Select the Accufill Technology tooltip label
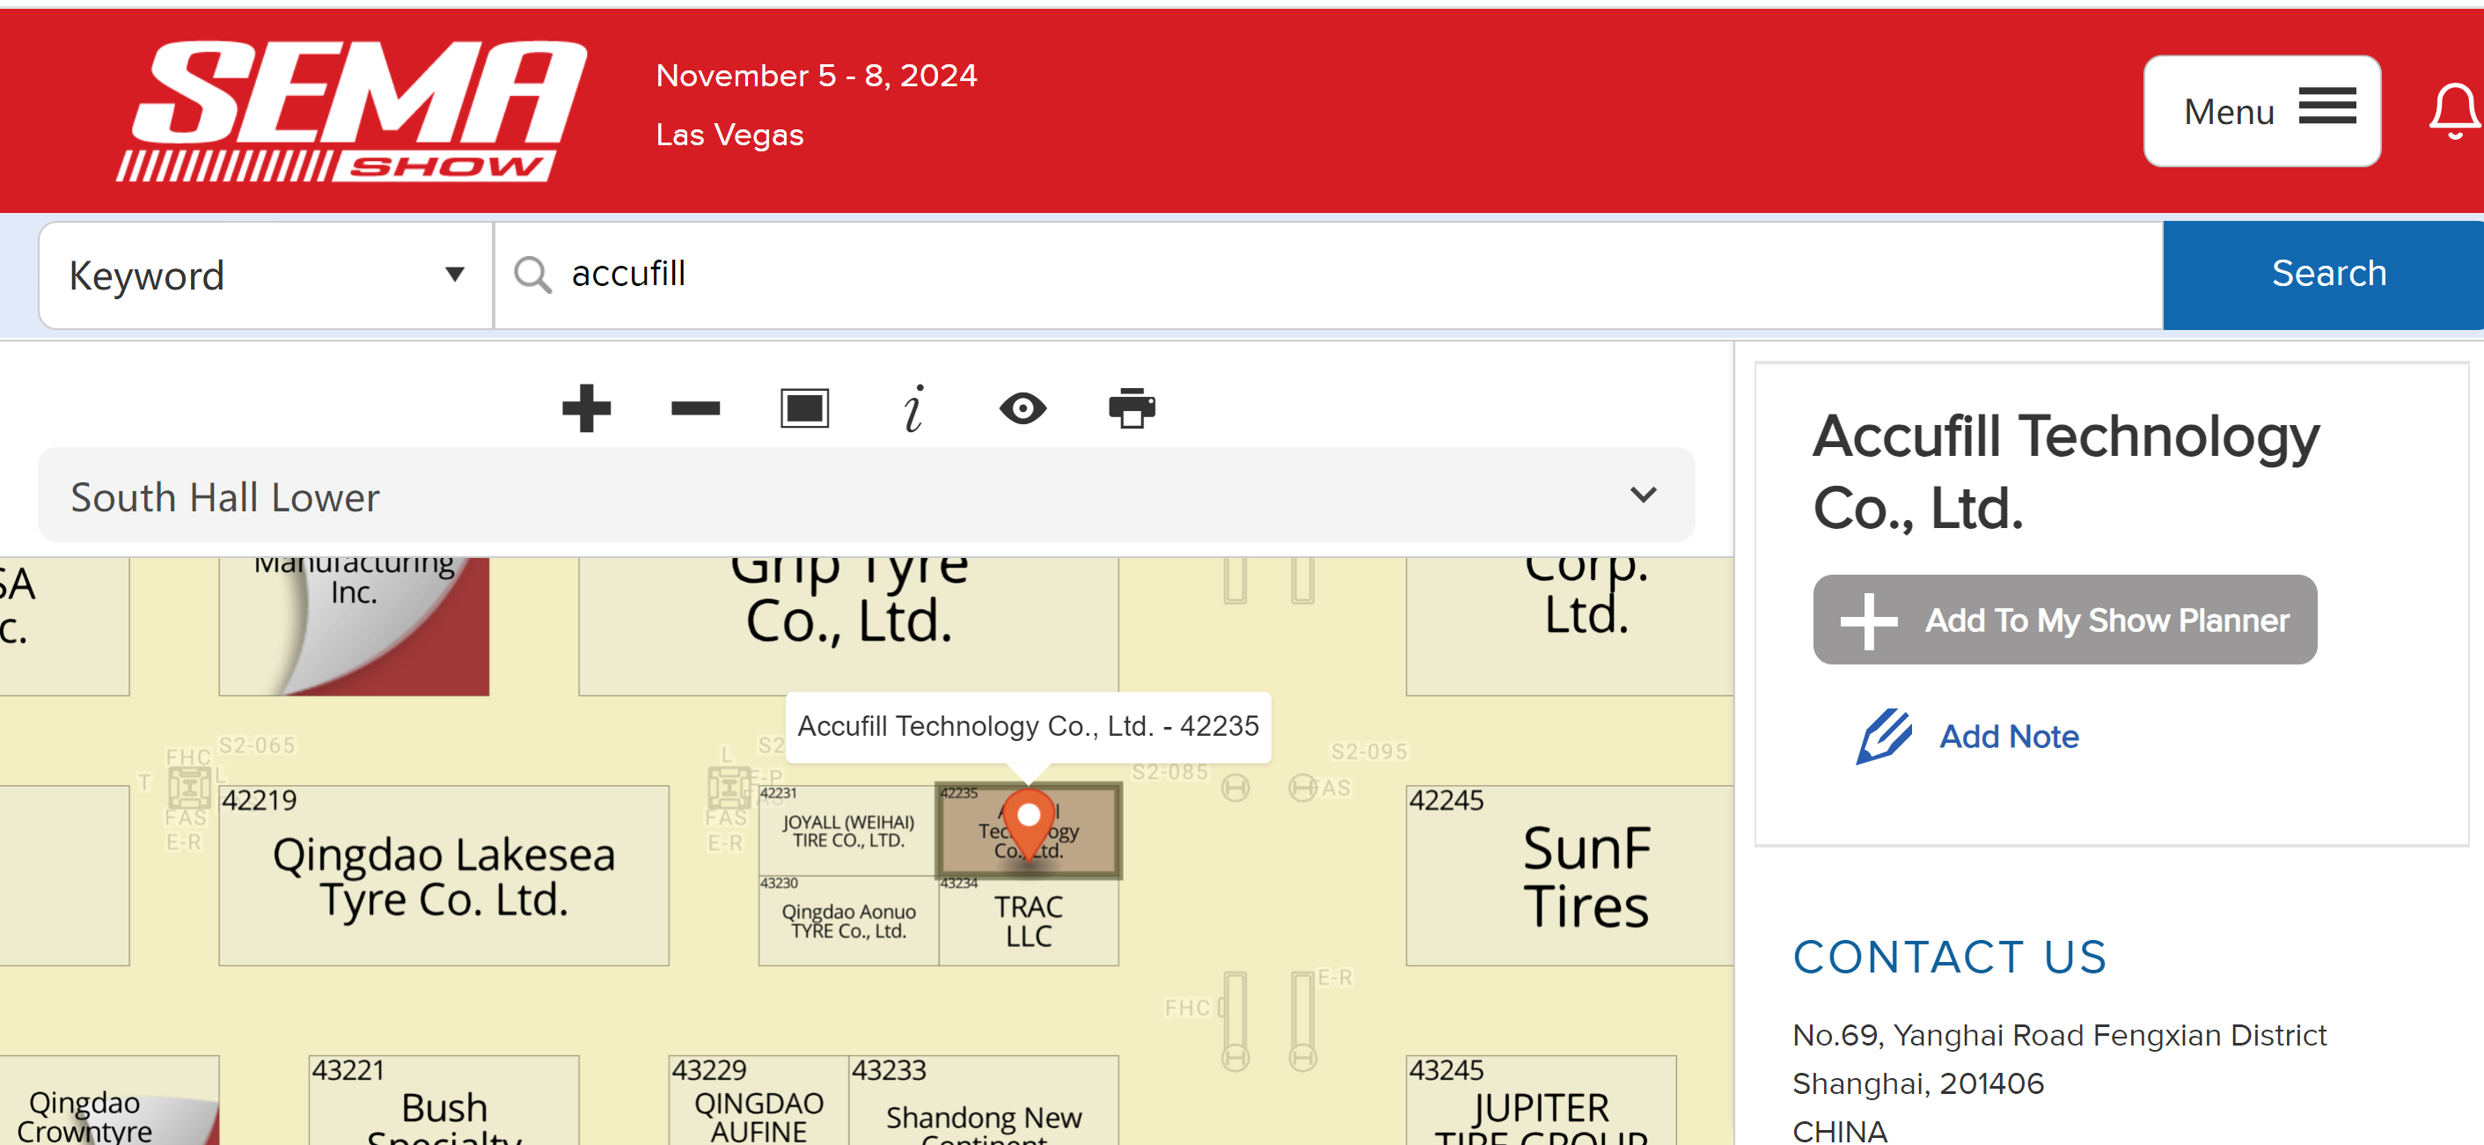The height and width of the screenshot is (1145, 2484). click(x=1028, y=726)
